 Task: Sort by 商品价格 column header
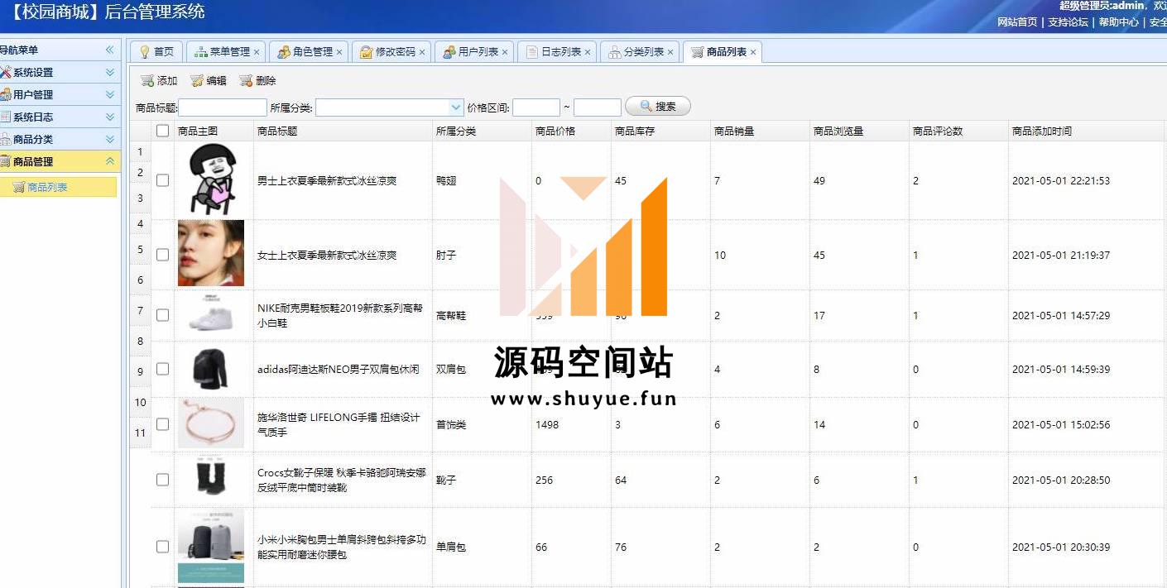pos(571,131)
